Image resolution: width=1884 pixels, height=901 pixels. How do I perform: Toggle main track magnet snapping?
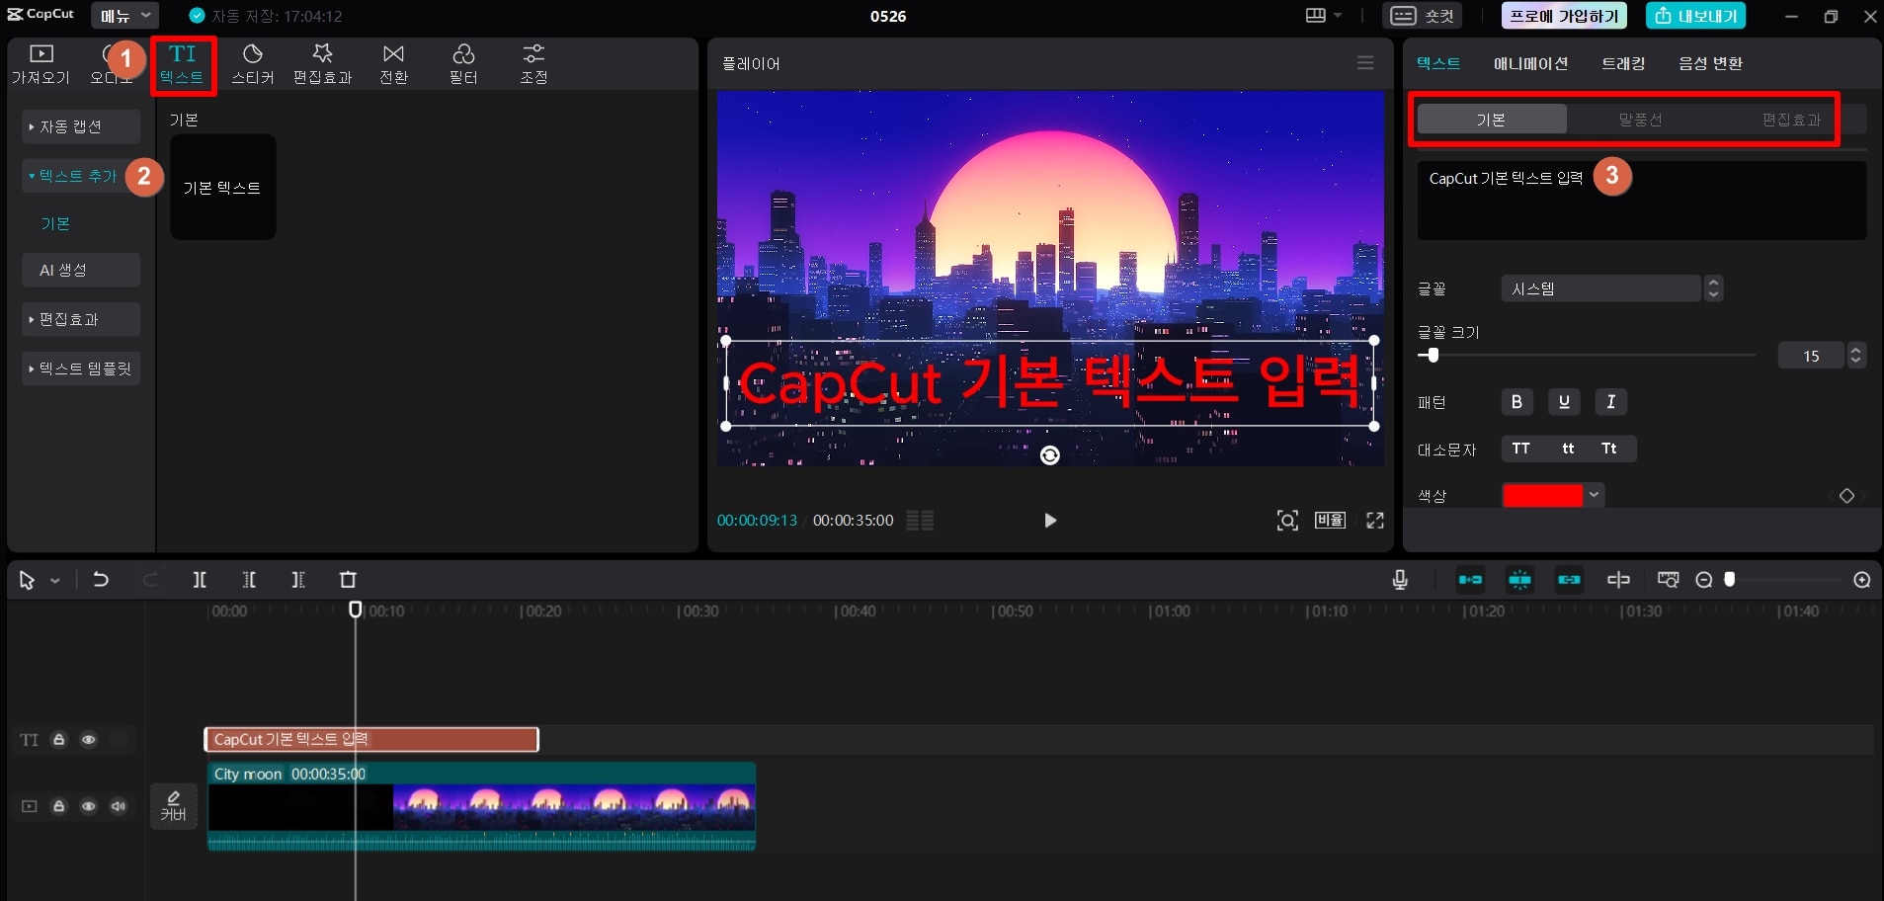coord(1470,580)
